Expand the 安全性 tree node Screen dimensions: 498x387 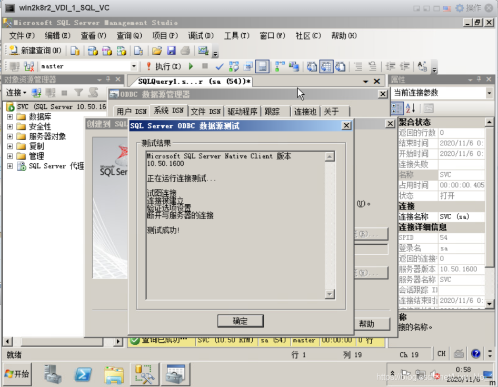[x=10, y=126]
